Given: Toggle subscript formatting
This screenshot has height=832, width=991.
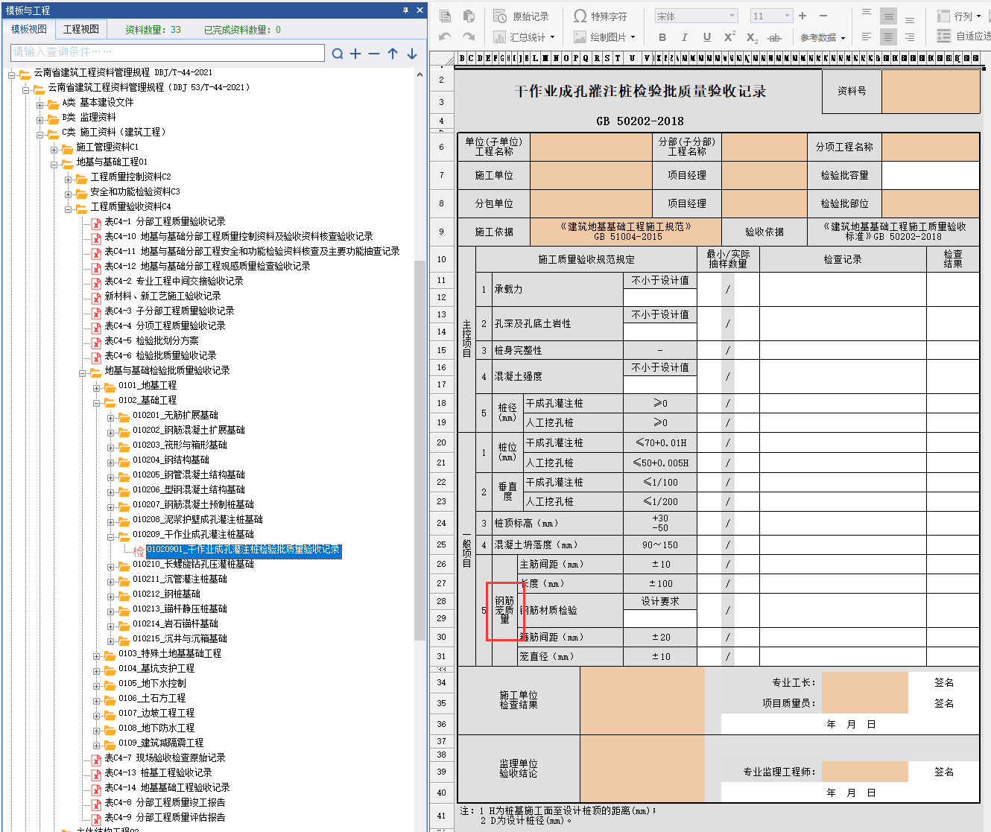Looking at the screenshot, I should pyautogui.click(x=752, y=37).
